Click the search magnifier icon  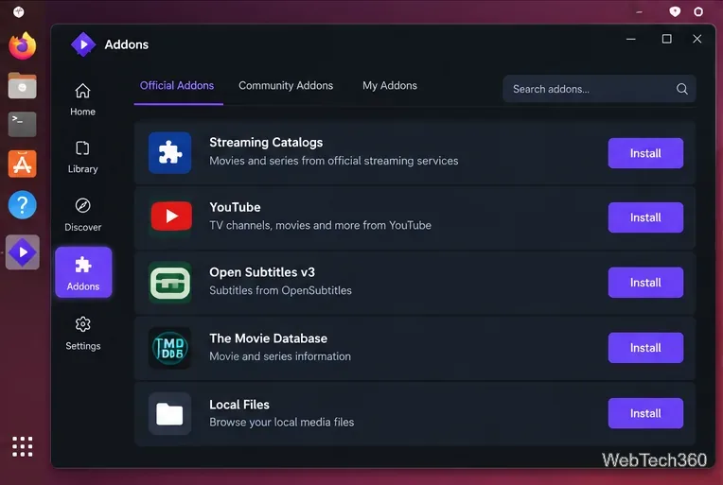[x=682, y=89]
